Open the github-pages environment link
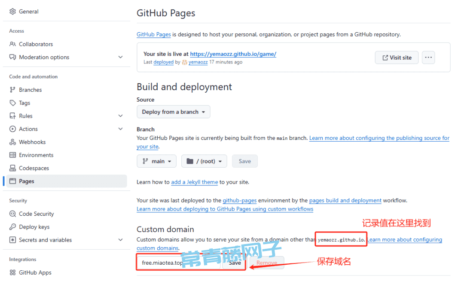 (239, 200)
